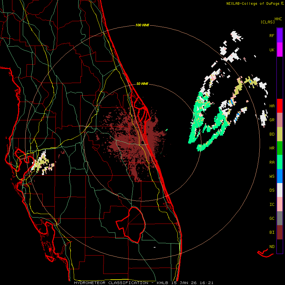Viewport: 285px width, 285px height.
Task: Click the HA legend label
Action: click(x=272, y=106)
